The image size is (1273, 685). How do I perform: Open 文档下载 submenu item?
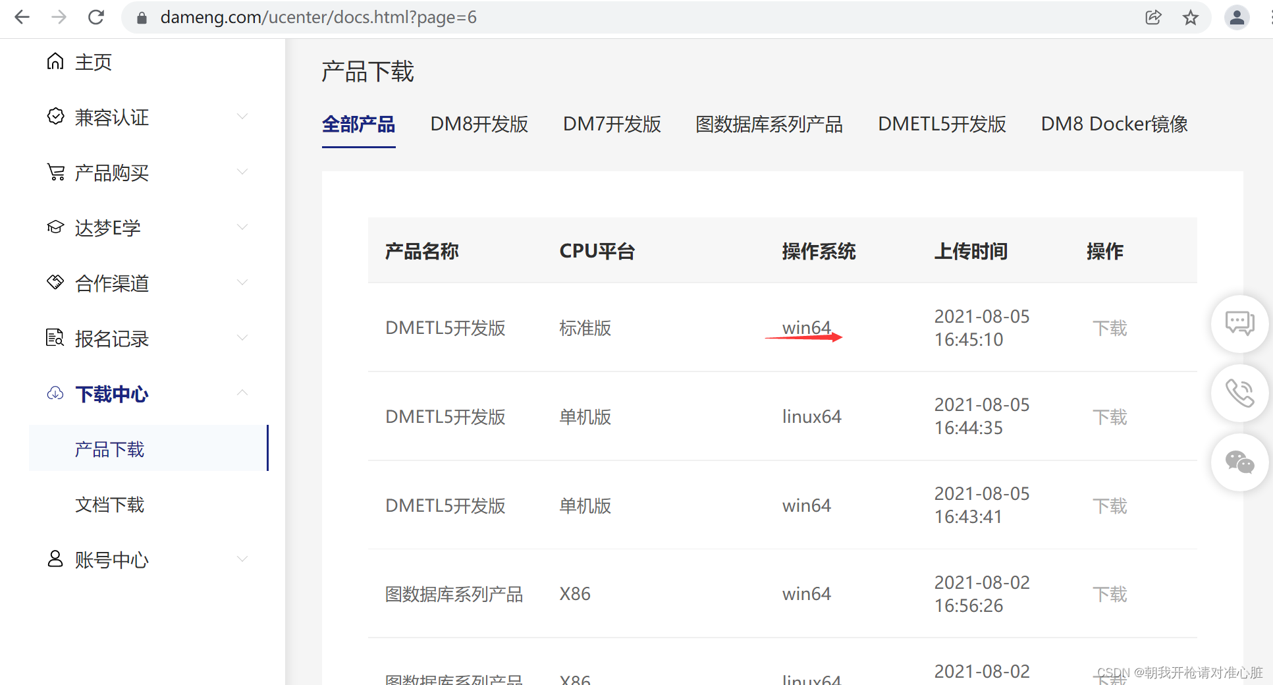(x=109, y=505)
